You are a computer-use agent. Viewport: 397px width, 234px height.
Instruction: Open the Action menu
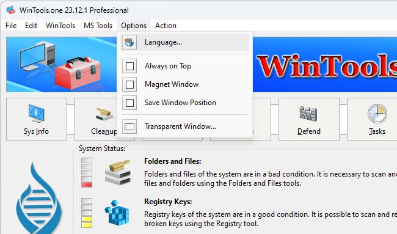[166, 26]
